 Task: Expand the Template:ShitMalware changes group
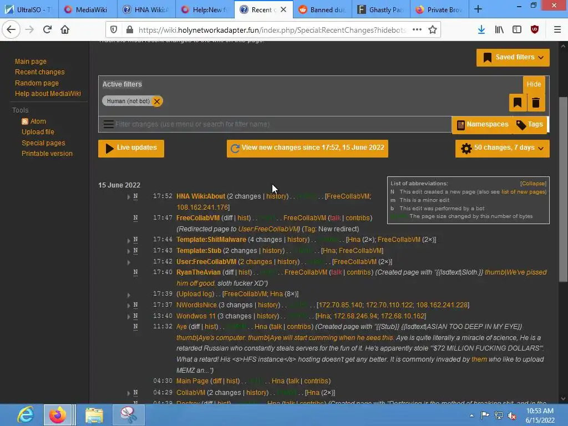point(129,241)
